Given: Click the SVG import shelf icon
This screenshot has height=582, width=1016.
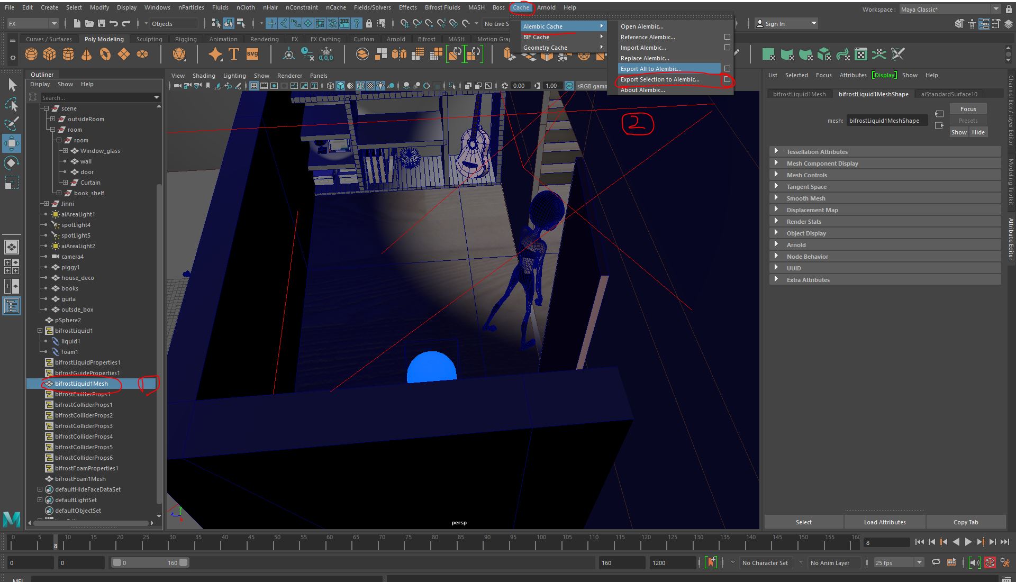Looking at the screenshot, I should pos(252,54).
